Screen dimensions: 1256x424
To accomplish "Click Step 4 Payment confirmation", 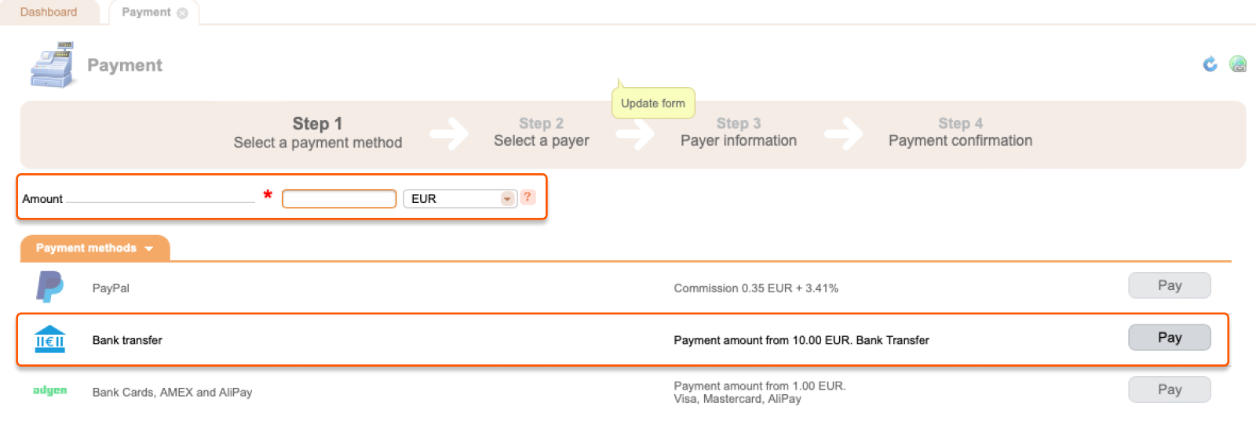I will coord(960,132).
